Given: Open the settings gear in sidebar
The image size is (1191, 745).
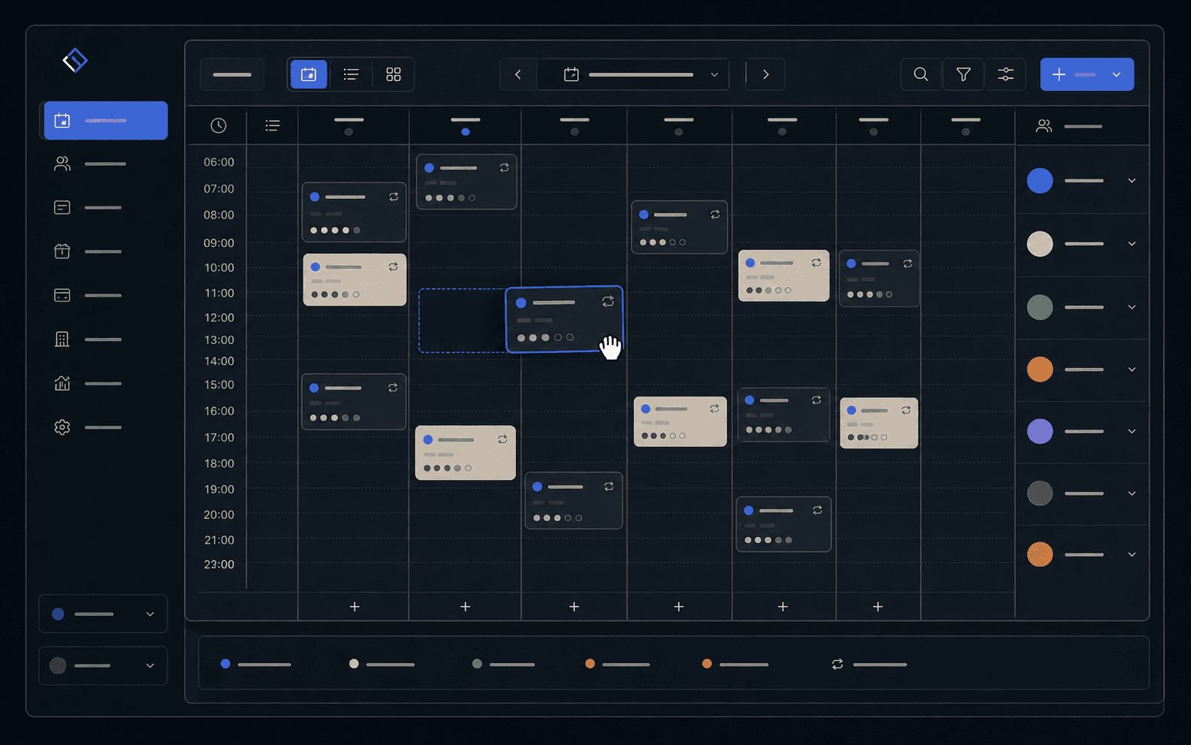Looking at the screenshot, I should point(62,427).
